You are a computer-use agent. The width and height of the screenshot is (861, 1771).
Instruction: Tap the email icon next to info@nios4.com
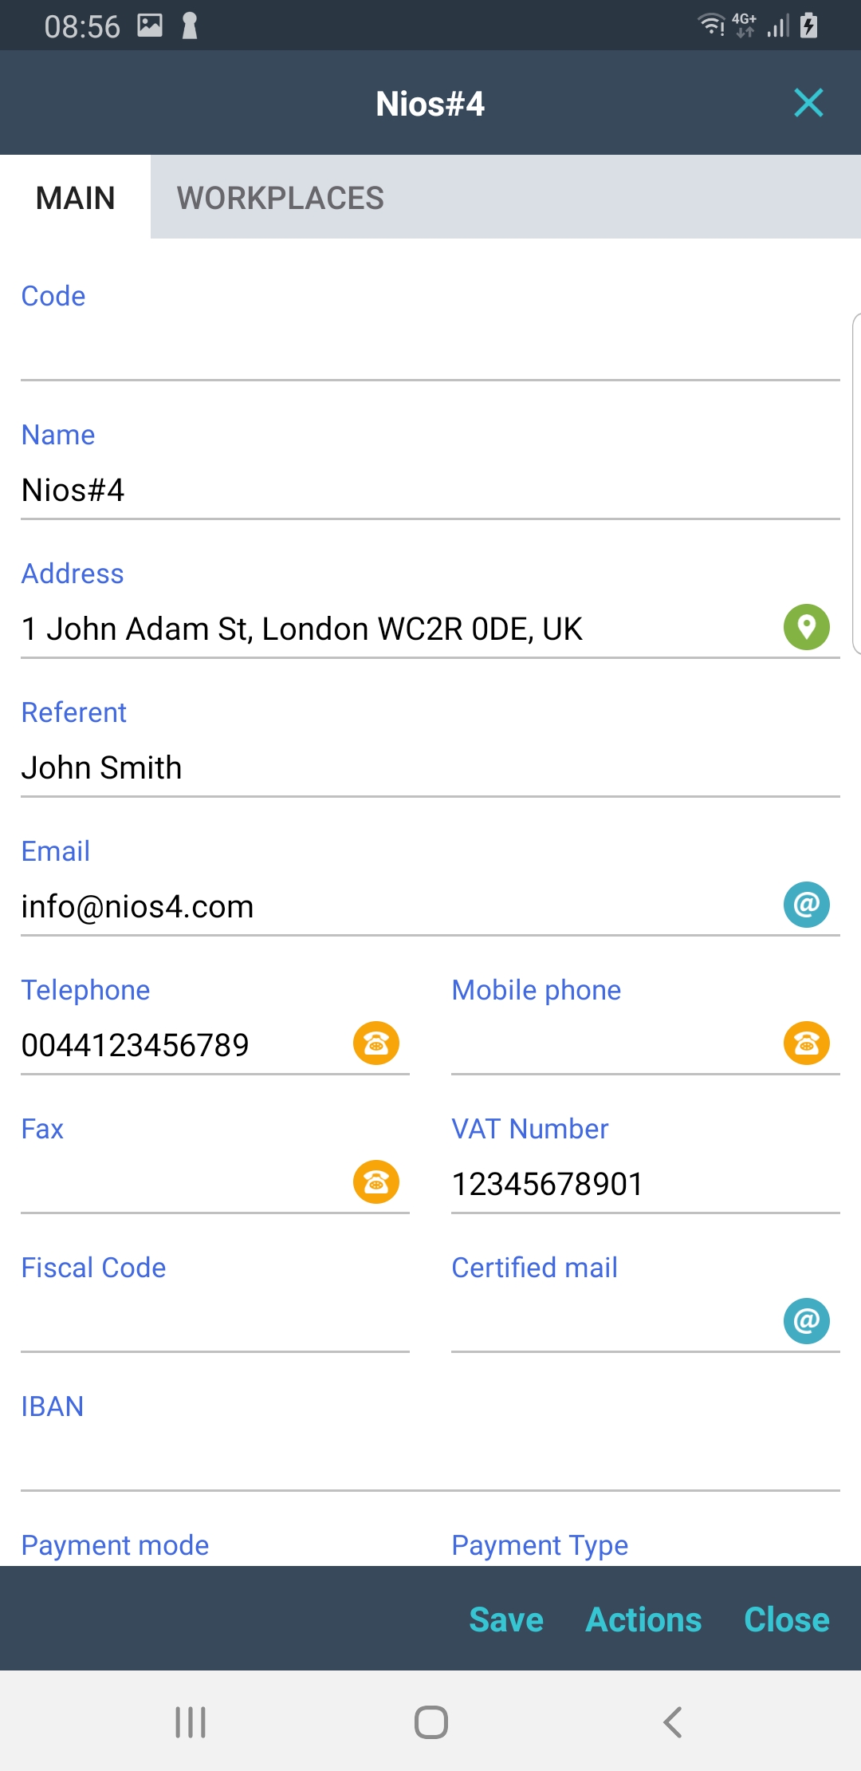click(x=806, y=905)
